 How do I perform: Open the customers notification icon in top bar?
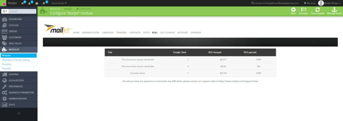coord(29,3)
